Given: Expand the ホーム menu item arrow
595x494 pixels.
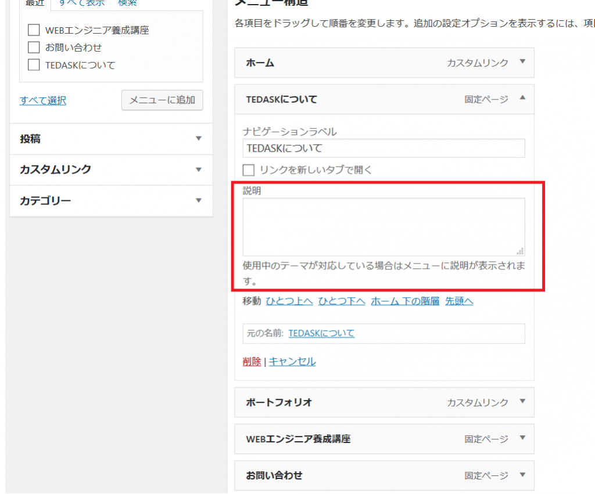Looking at the screenshot, I should [x=522, y=62].
